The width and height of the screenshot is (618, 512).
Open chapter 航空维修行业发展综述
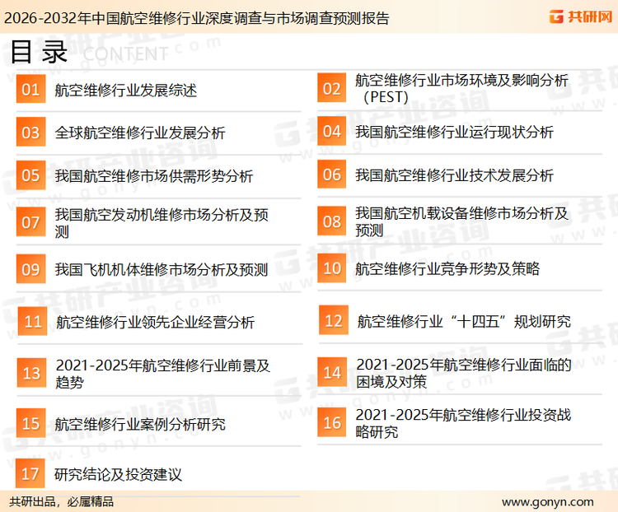126,91
